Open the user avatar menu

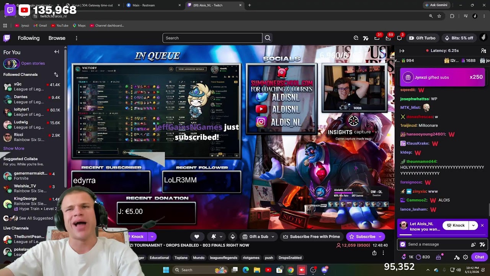(x=483, y=38)
